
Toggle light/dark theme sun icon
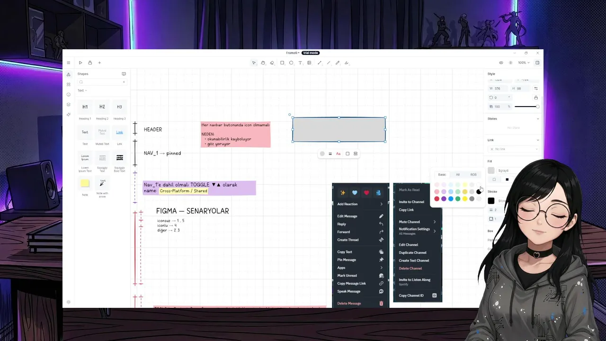pyautogui.click(x=510, y=63)
